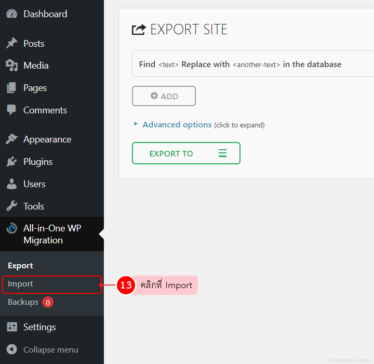Click the Dashboard gauge icon

11,14
